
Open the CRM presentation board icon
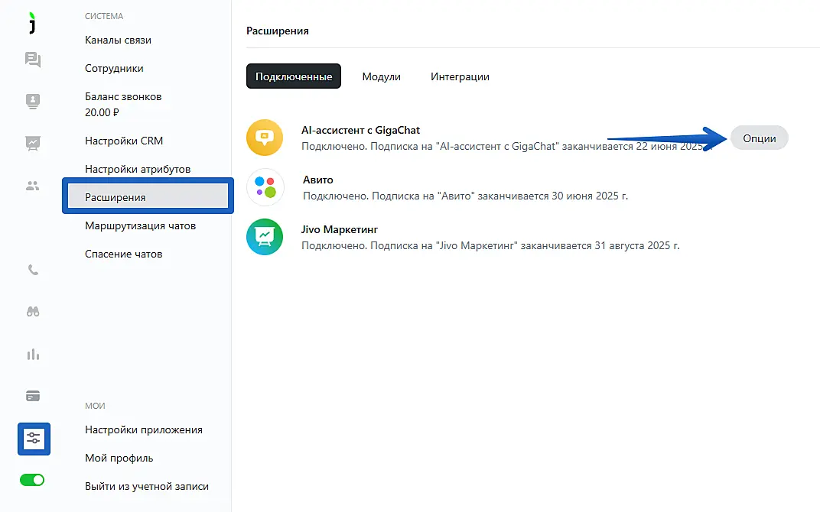[33, 142]
